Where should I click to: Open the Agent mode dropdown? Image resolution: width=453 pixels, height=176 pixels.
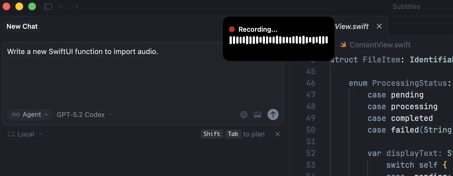(x=30, y=114)
